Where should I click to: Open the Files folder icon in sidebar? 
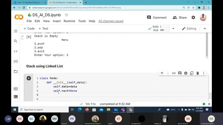coord(16,72)
